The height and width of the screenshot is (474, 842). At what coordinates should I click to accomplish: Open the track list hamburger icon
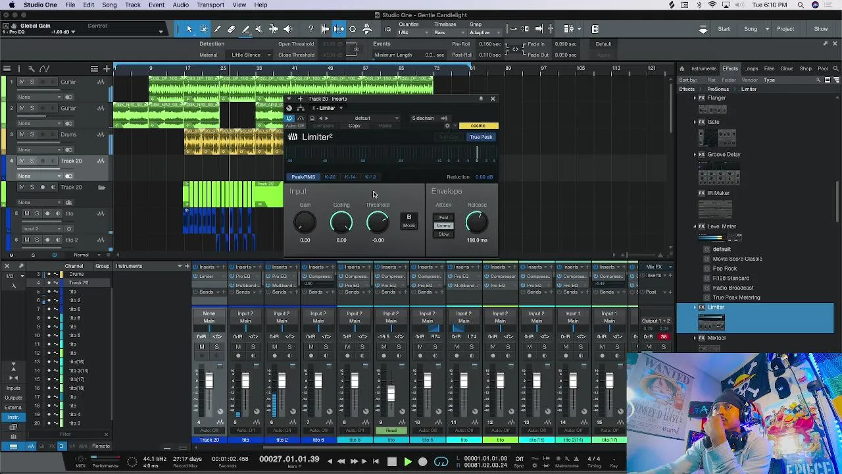pos(7,68)
